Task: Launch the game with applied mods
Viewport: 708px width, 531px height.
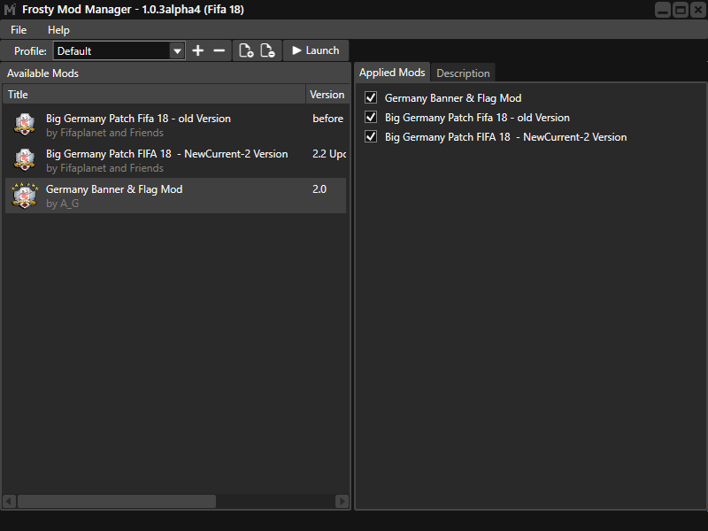Action: (316, 50)
